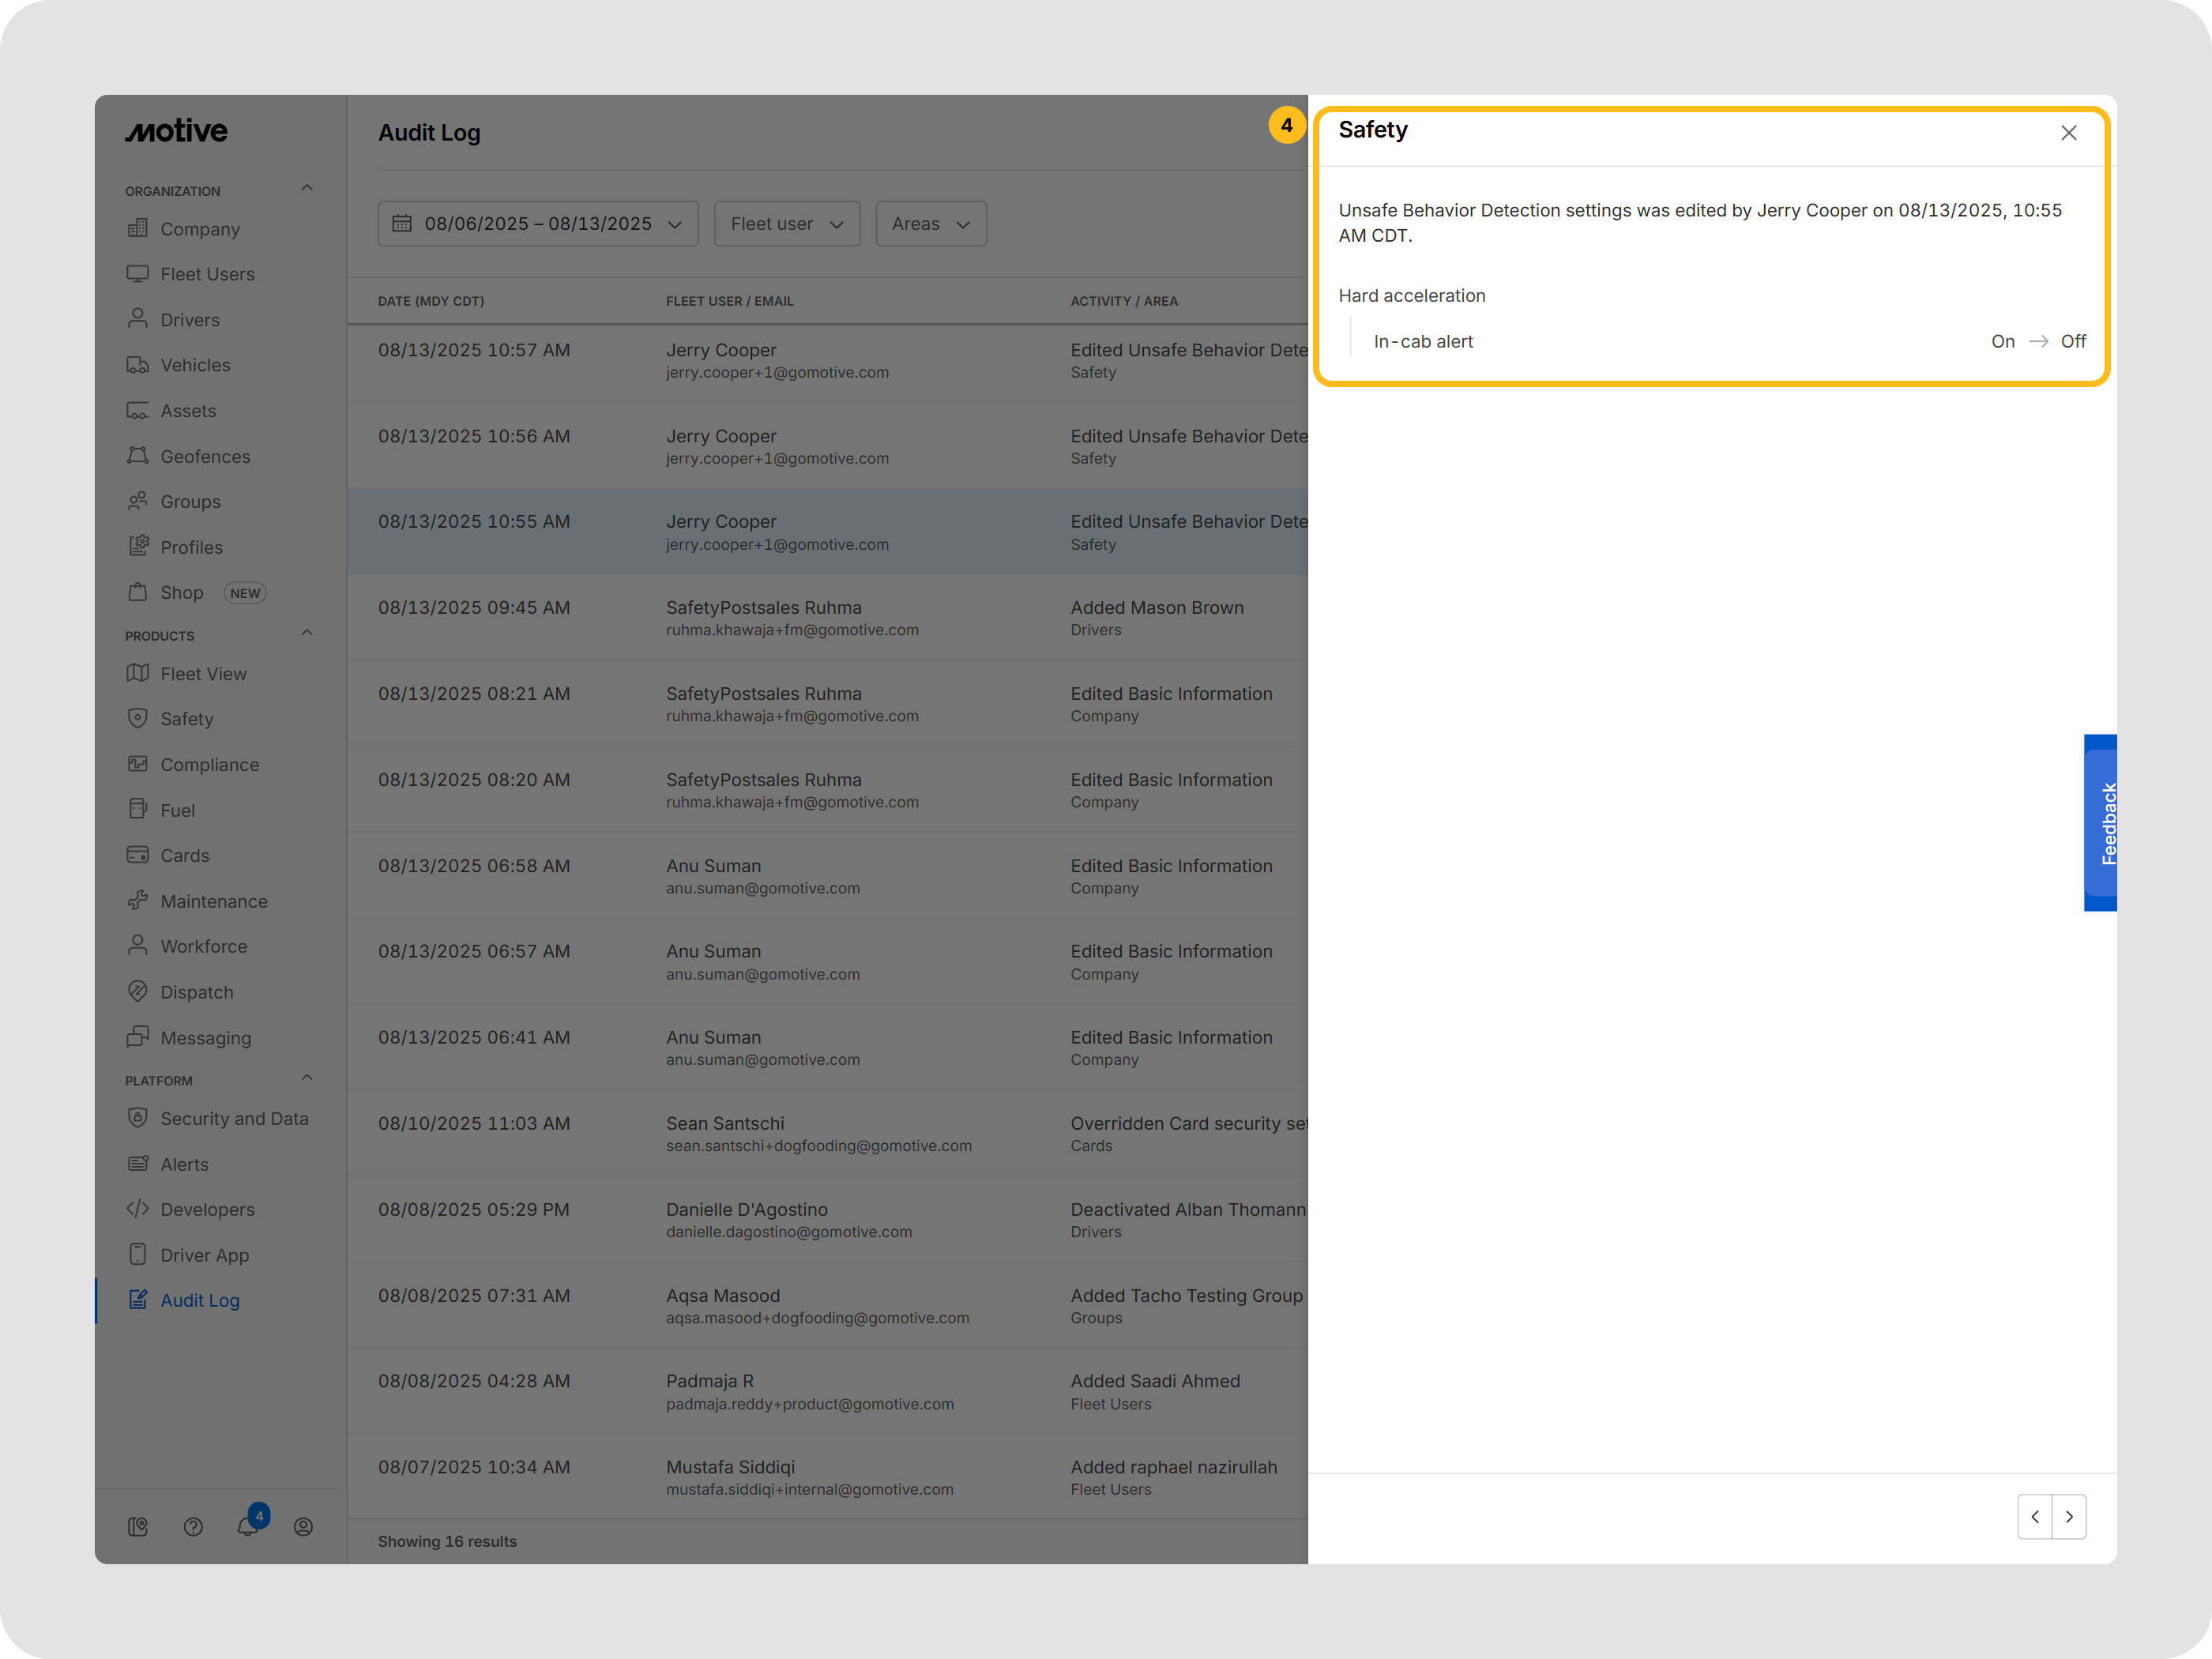Image resolution: width=2212 pixels, height=1659 pixels.
Task: Click calendar icon in date range
Action: (402, 224)
